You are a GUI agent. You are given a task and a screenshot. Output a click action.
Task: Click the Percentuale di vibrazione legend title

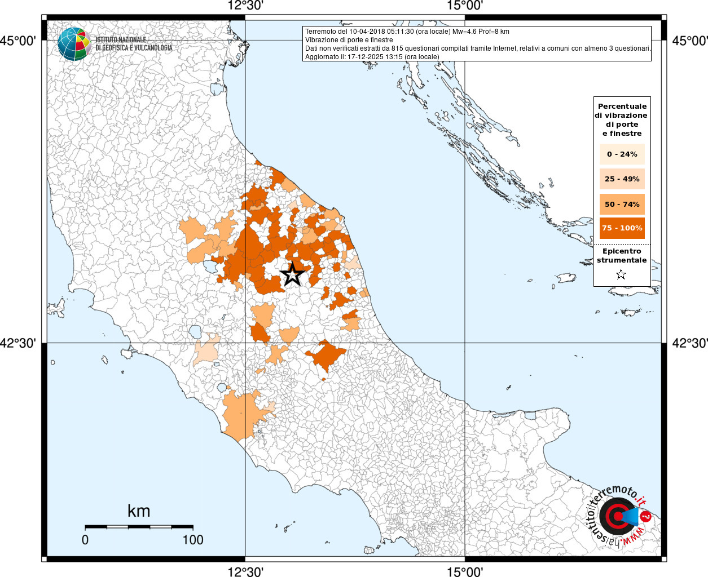tap(622, 119)
